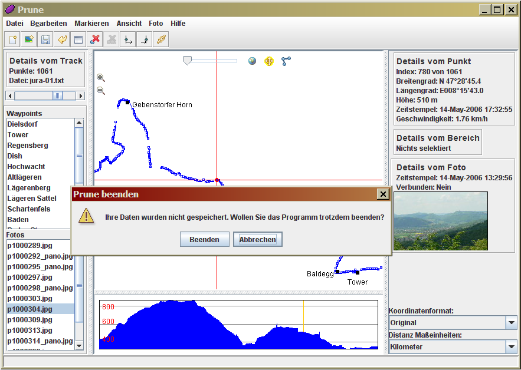Click the set range start icon
The width and height of the screenshot is (521, 370).
[127, 39]
